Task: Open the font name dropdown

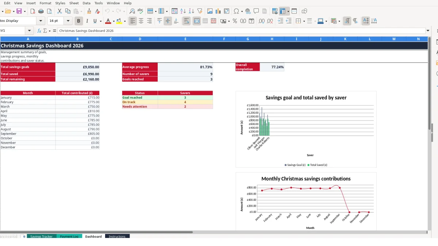Action: click(x=41, y=21)
